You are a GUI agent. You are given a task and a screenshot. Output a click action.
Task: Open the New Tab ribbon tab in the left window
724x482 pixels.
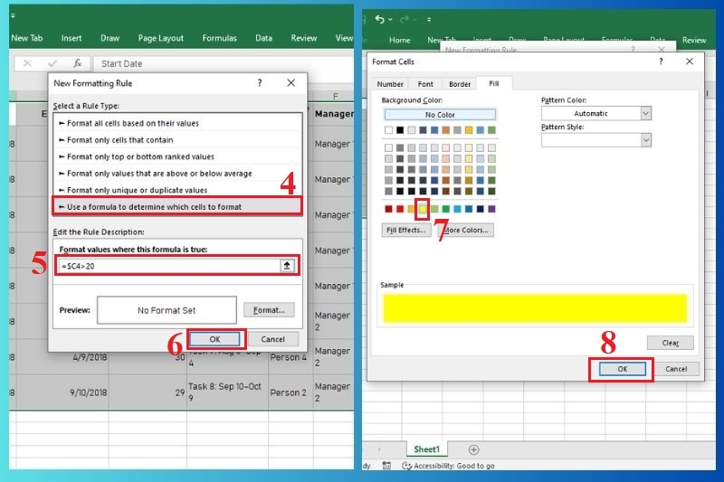[x=27, y=38]
